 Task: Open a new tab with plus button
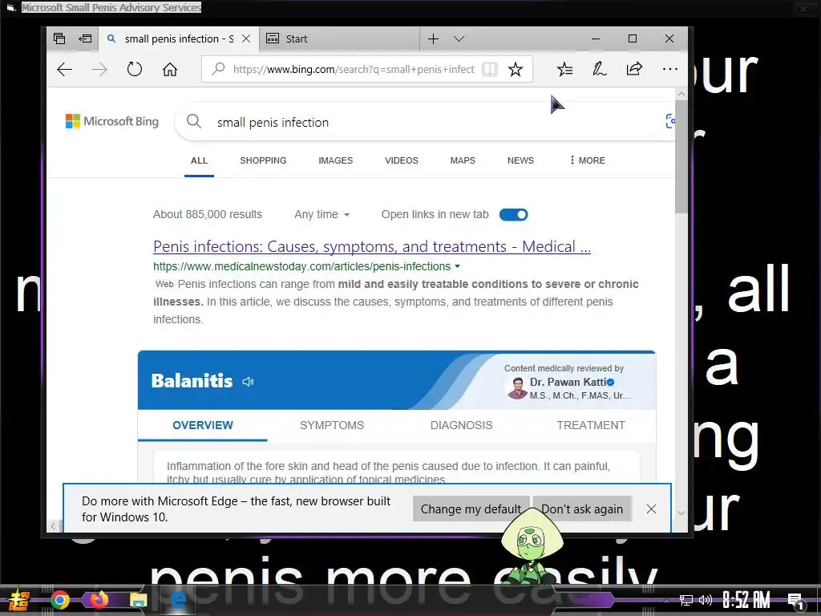click(433, 38)
